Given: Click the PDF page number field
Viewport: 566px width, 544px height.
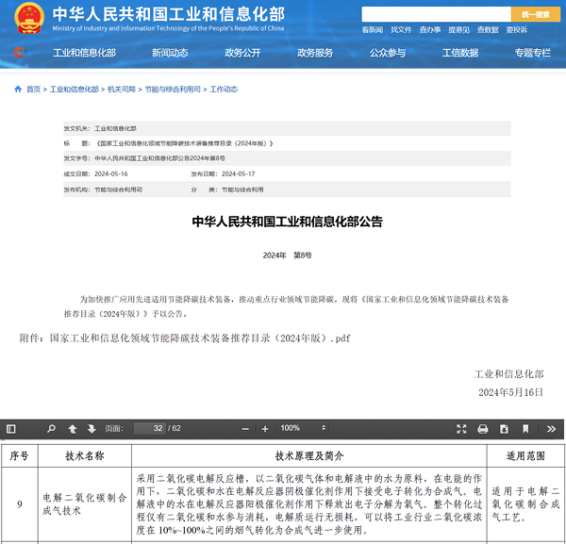Looking at the screenshot, I should (149, 428).
